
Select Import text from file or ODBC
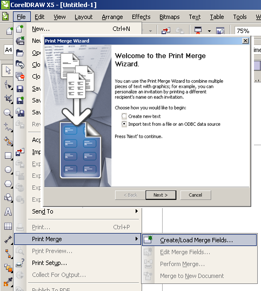124,124
